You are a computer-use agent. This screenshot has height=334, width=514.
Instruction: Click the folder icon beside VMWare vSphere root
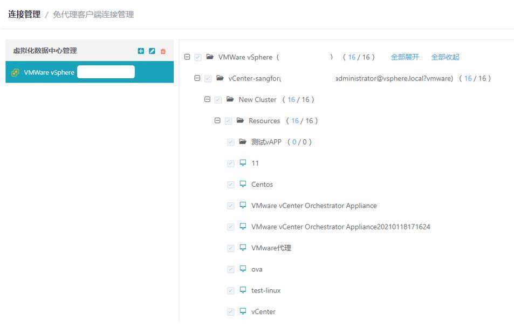click(x=210, y=57)
